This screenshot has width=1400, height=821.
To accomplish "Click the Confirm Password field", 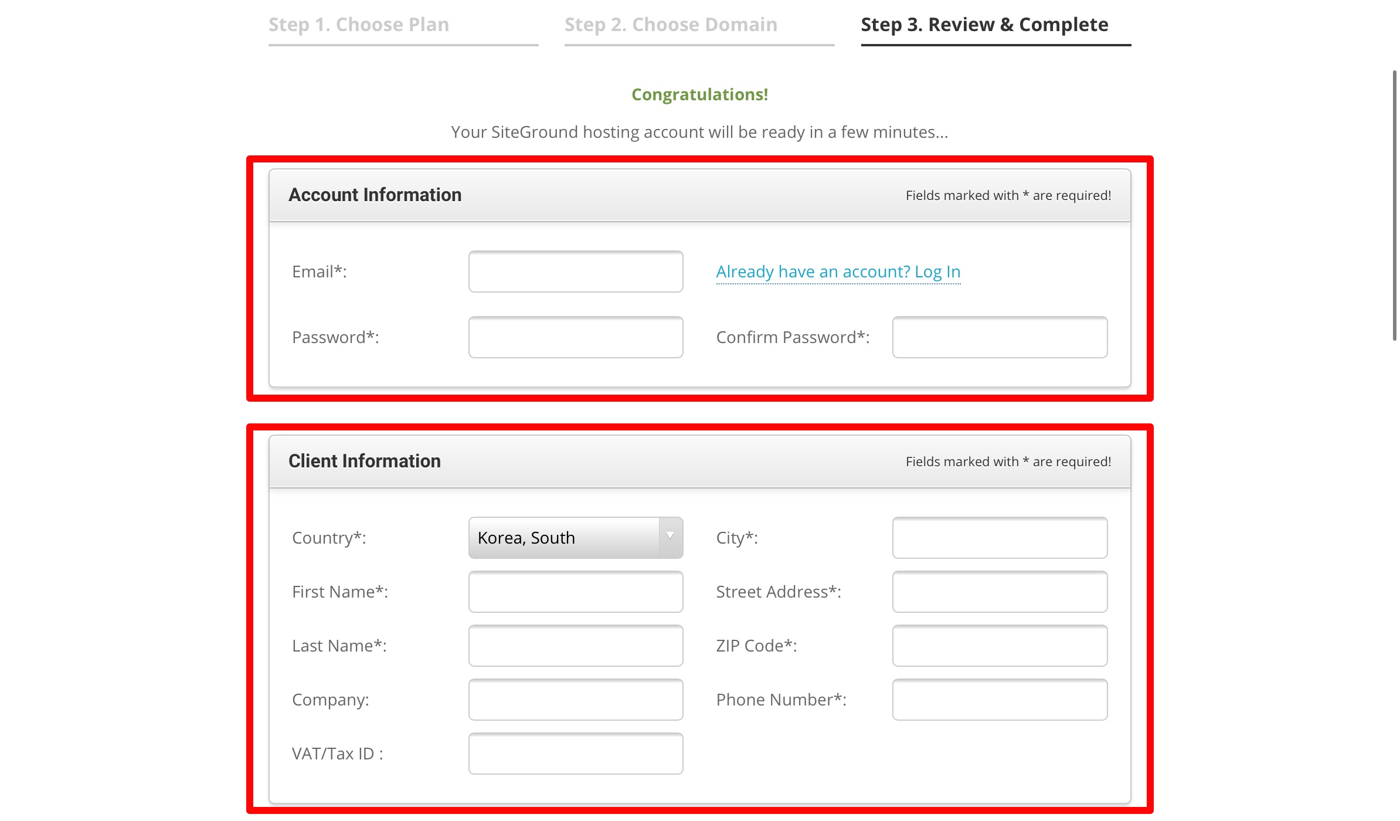I will click(999, 337).
